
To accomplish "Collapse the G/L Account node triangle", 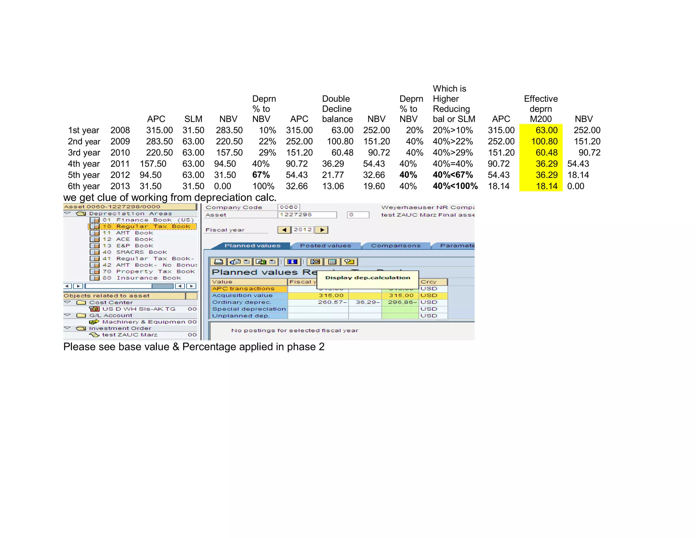I will pos(67,315).
